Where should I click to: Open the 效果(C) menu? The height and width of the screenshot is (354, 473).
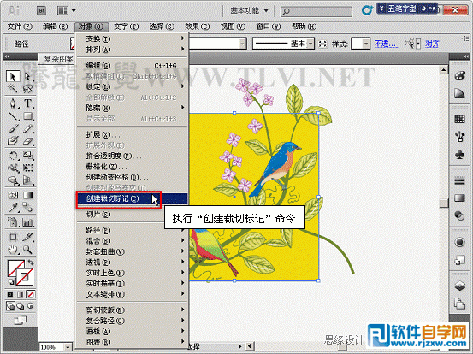[197, 27]
